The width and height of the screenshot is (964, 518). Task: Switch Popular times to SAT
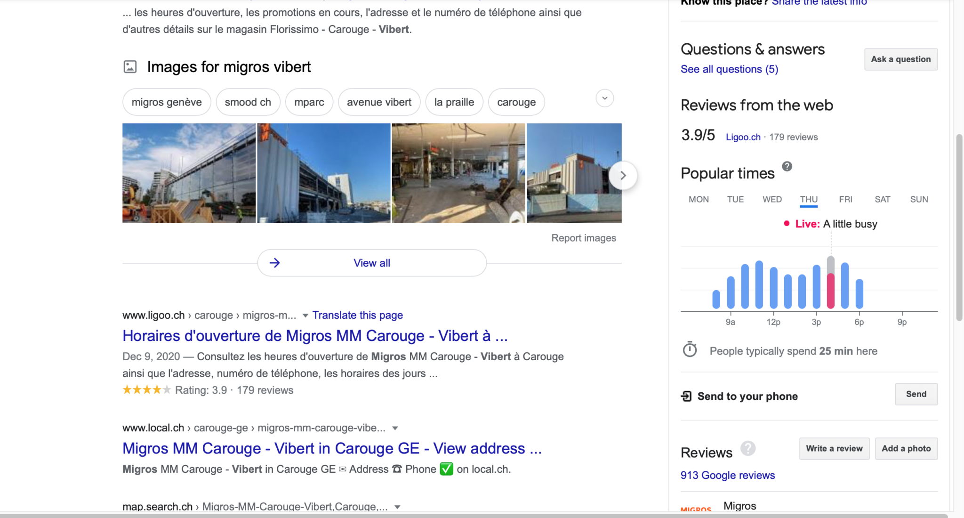[882, 199]
